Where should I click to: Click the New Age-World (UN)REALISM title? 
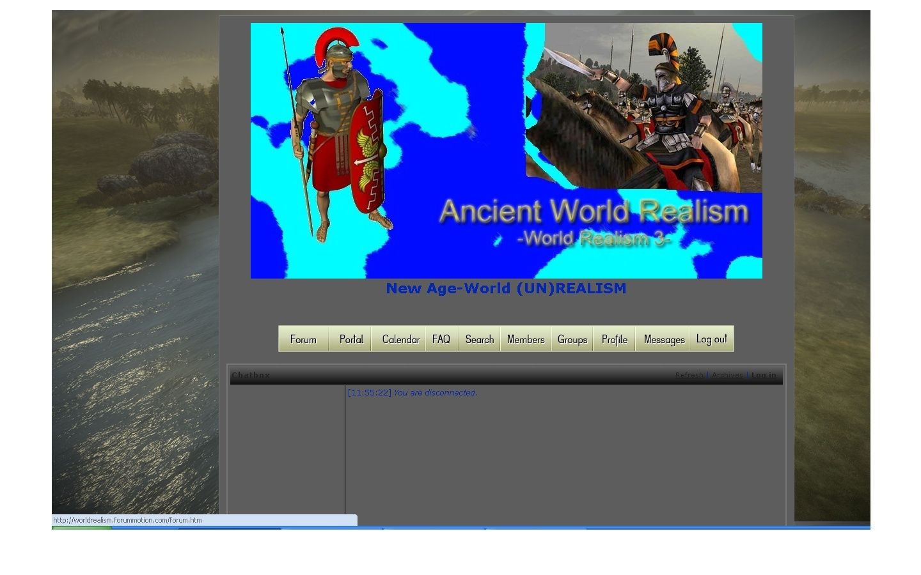tap(506, 288)
